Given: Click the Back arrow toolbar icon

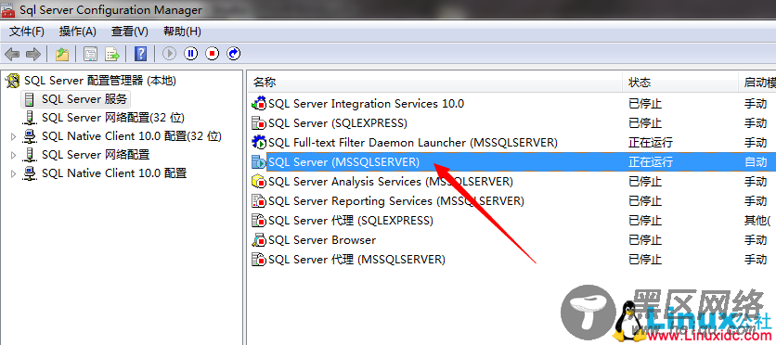Looking at the screenshot, I should [x=12, y=54].
